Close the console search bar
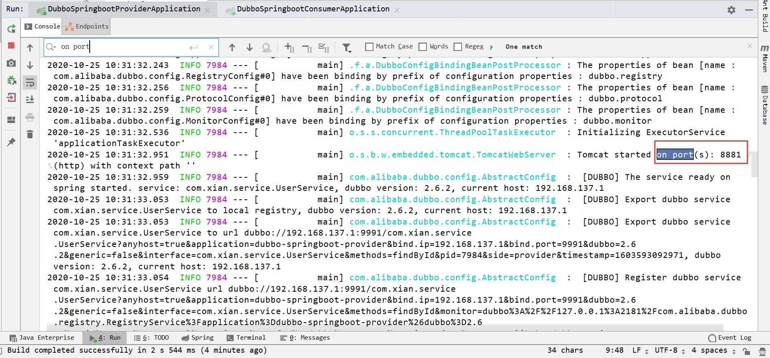770x358 pixels. point(750,46)
